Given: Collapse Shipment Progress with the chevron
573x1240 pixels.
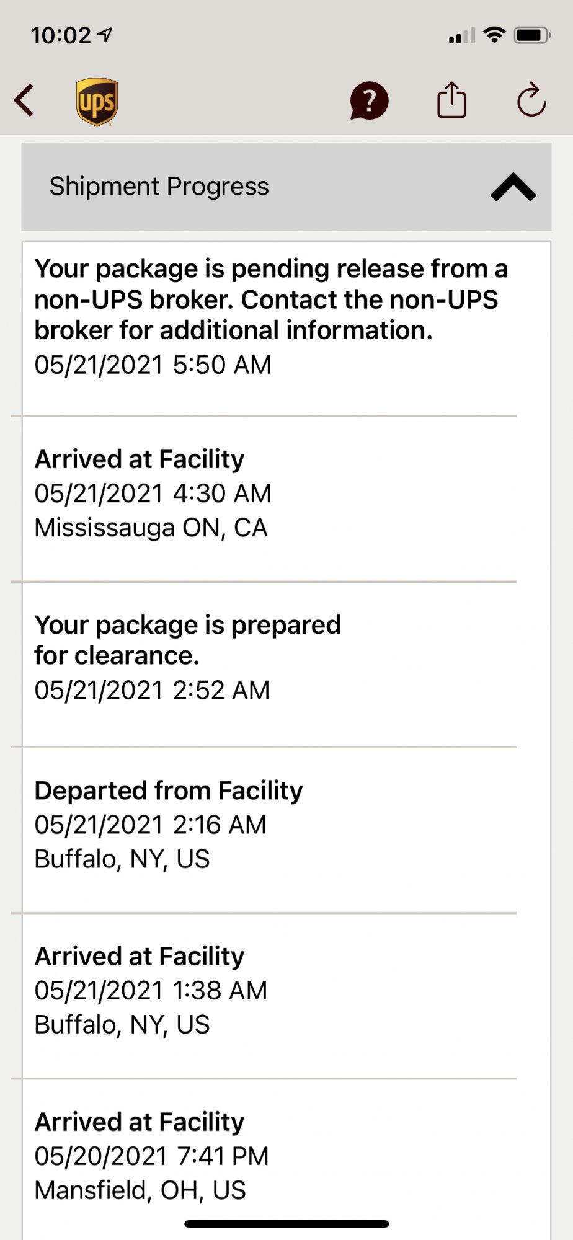Looking at the screenshot, I should point(513,187).
